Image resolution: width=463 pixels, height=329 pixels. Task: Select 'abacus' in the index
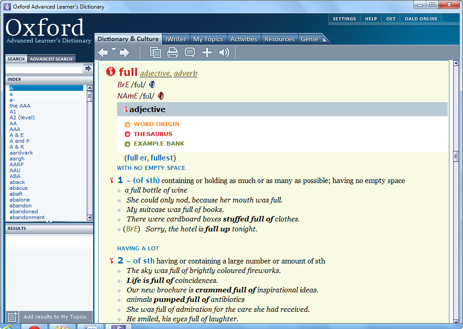(19, 188)
